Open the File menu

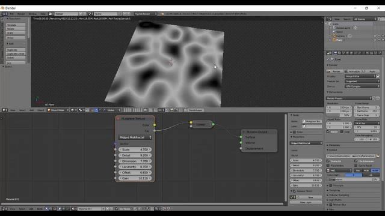coord(11,14)
